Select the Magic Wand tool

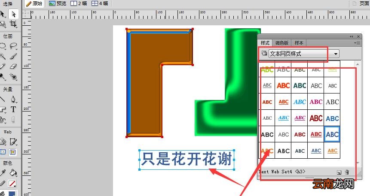pos(3,56)
